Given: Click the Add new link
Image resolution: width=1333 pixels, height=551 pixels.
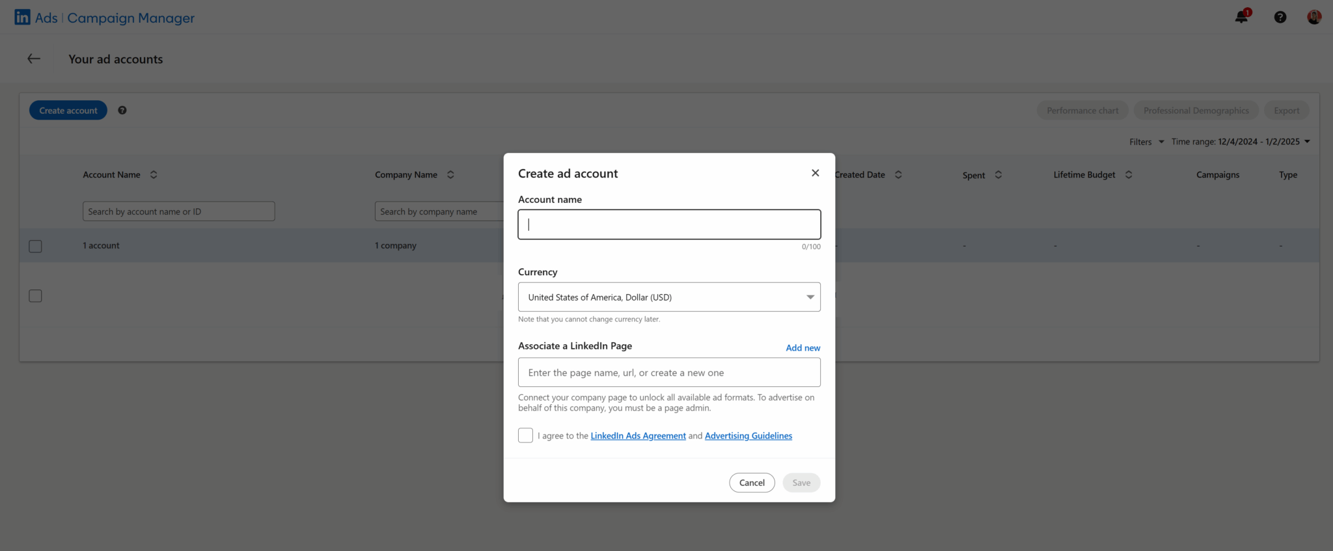Looking at the screenshot, I should tap(803, 348).
